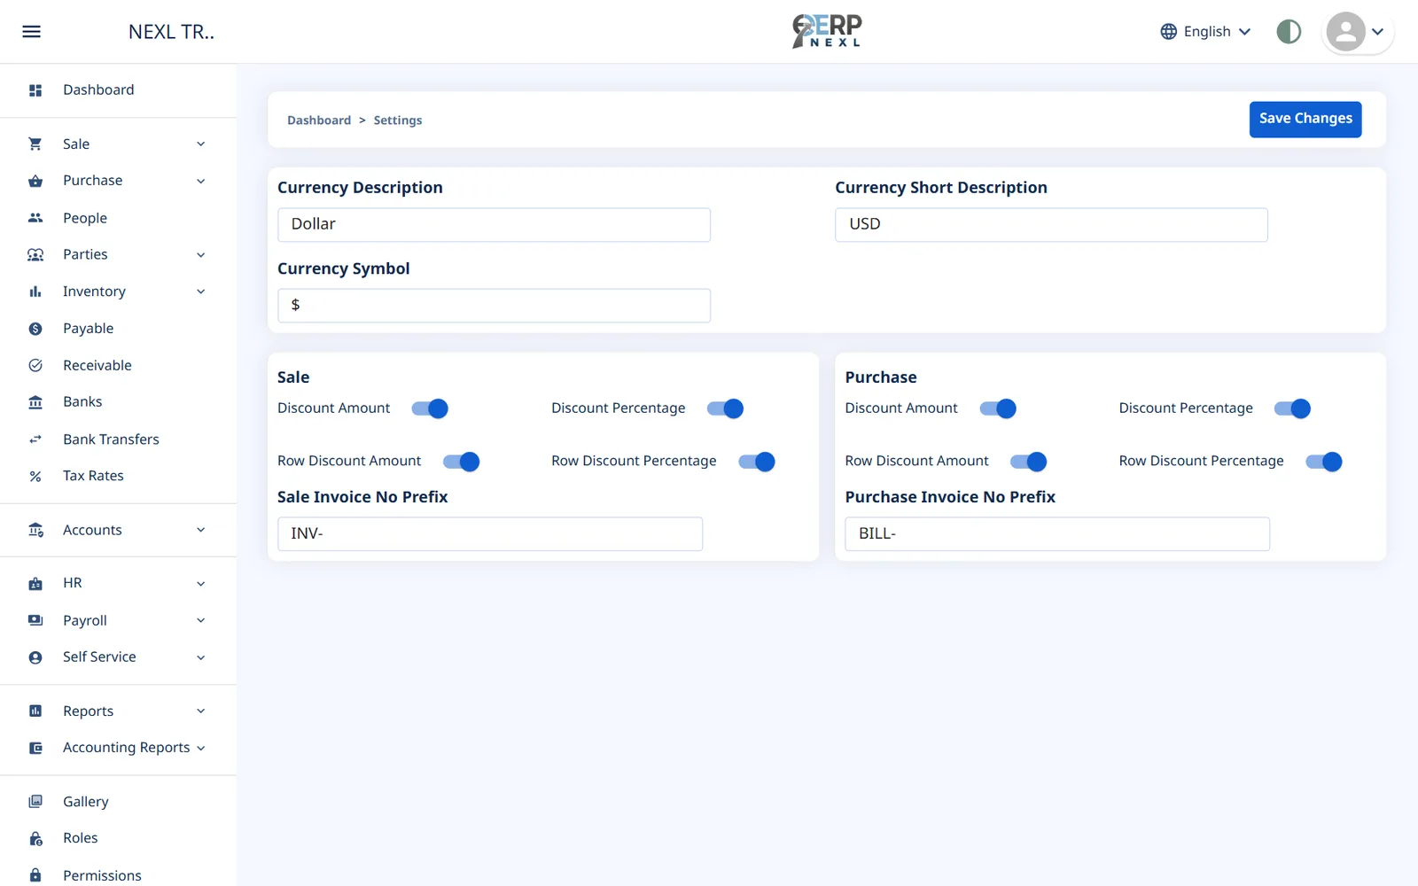The height and width of the screenshot is (886, 1418).
Task: Focus the Currency Symbol input field
Action: tap(494, 306)
